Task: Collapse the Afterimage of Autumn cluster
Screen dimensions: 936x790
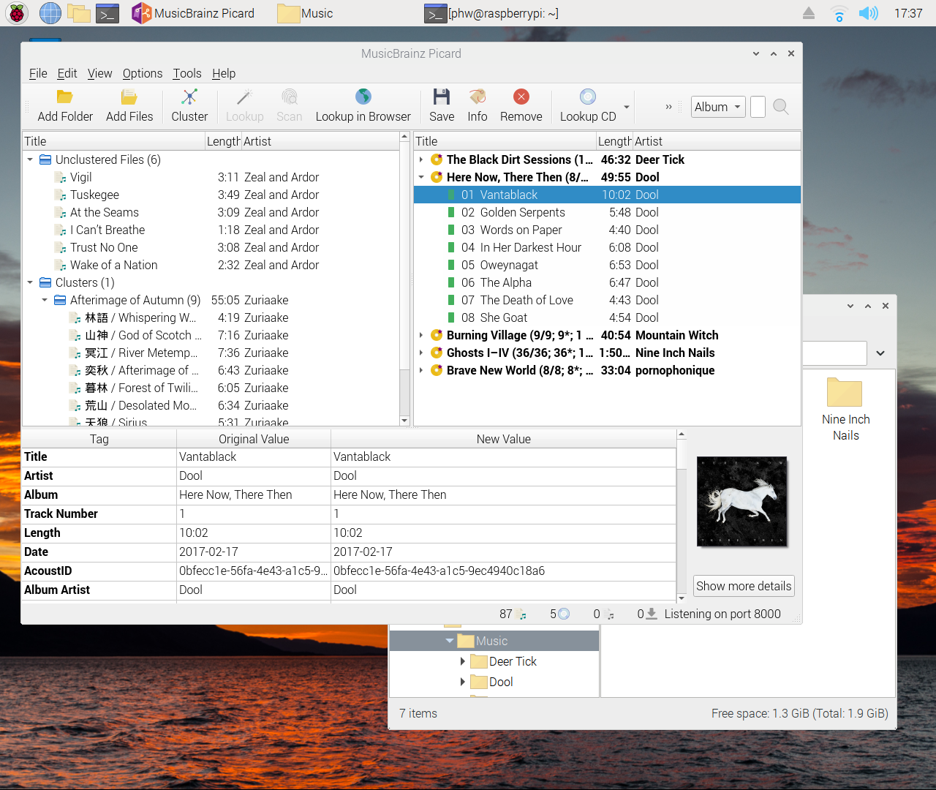Action: pos(45,300)
